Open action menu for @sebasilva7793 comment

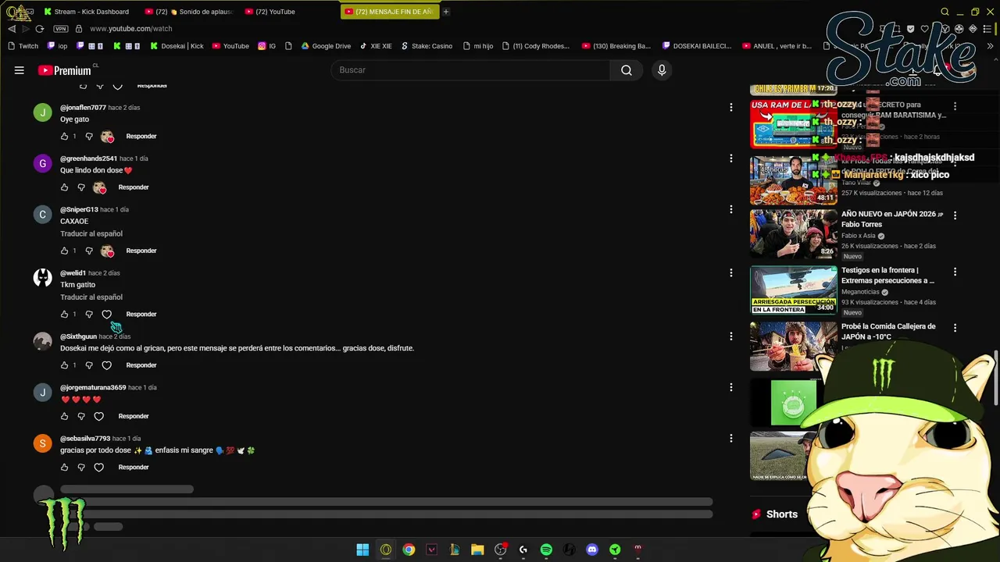point(731,439)
